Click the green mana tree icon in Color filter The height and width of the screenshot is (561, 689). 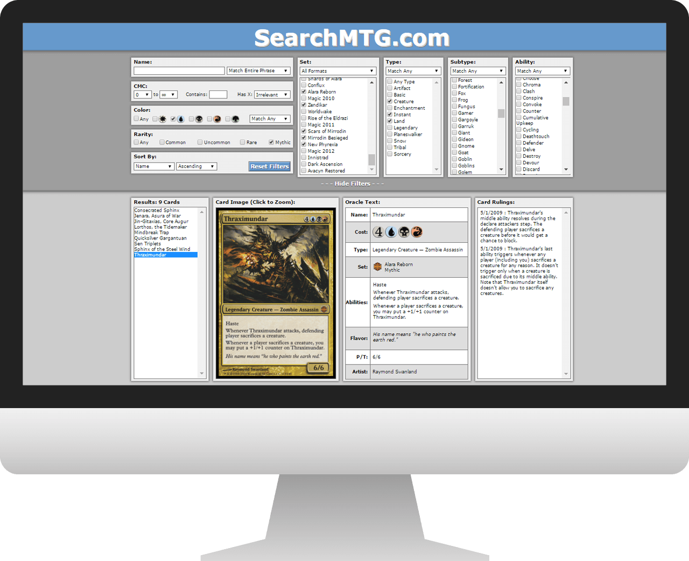[x=235, y=119]
